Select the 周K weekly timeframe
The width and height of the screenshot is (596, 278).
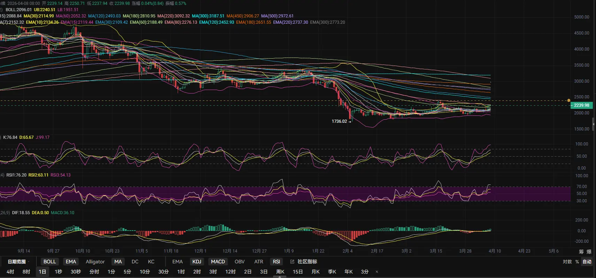[x=280, y=272]
